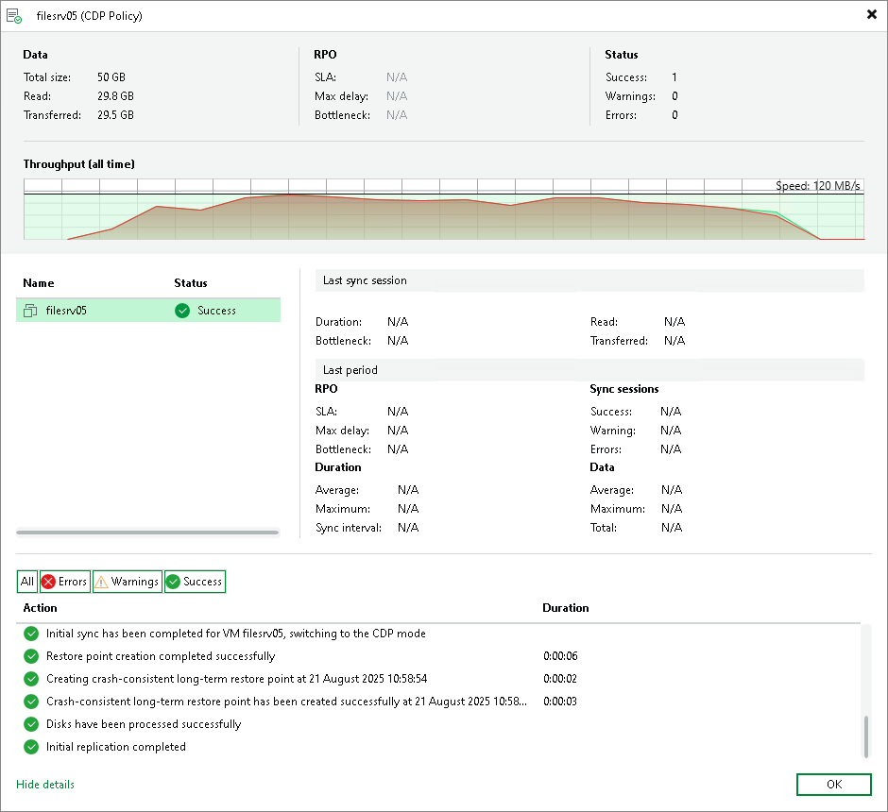The image size is (888, 812).
Task: Click the yellow Warnings triangle icon
Action: click(x=101, y=582)
